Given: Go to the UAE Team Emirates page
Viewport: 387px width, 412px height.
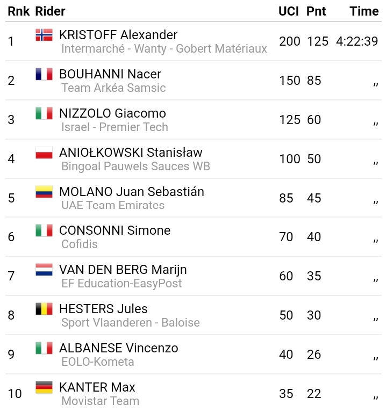Looking at the screenshot, I should (113, 205).
